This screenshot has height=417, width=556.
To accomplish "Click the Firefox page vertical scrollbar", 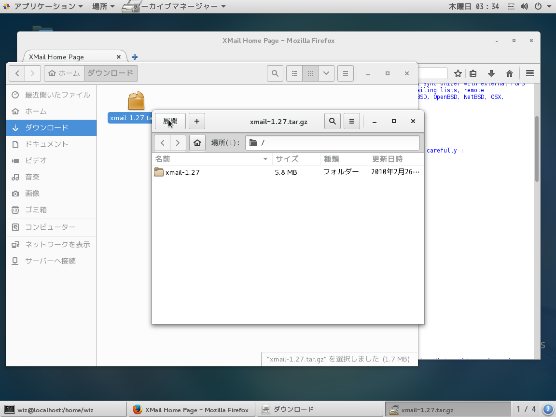I will click(537, 149).
